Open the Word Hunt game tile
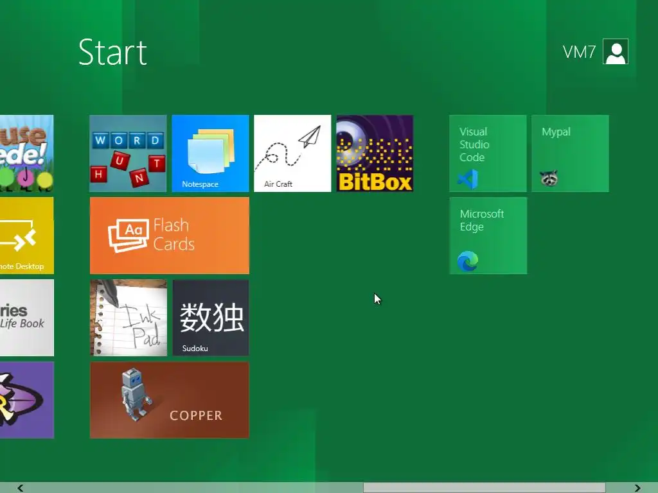This screenshot has height=493, width=658. click(128, 153)
